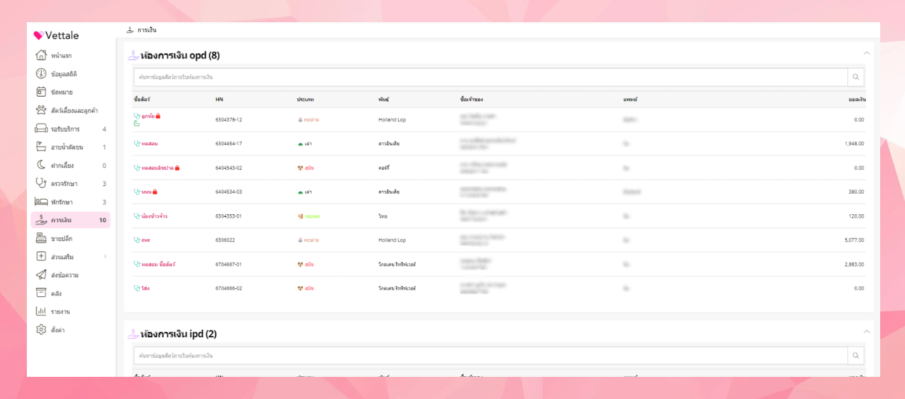Open ตรวจรักษา stethoscope icon in sidebar

pyautogui.click(x=41, y=183)
